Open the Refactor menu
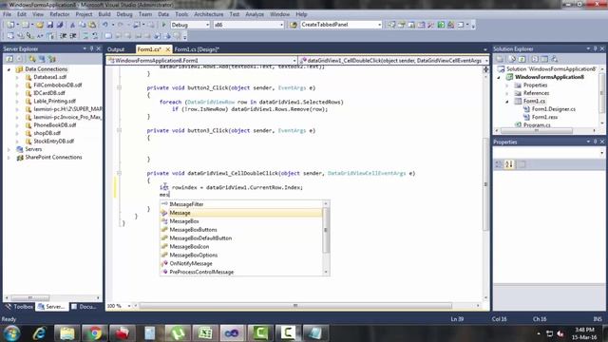The width and height of the screenshot is (608, 342). [59, 14]
